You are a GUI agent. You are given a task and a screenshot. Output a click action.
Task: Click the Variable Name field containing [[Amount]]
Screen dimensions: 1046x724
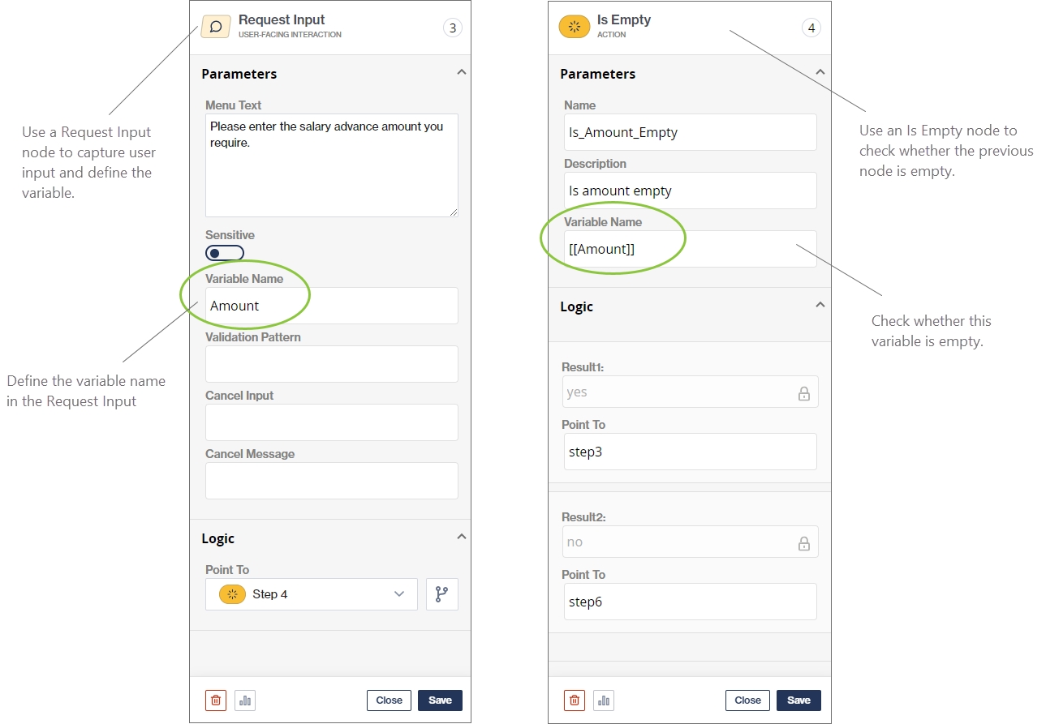click(690, 250)
